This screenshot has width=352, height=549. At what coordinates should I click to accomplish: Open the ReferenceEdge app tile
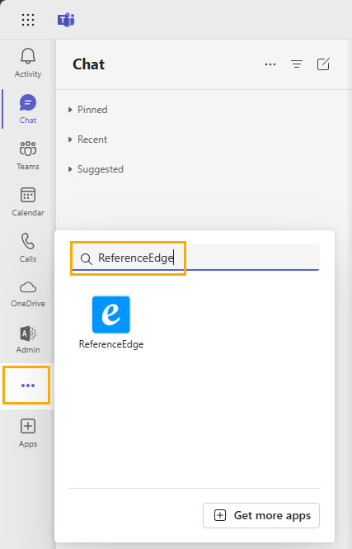111,322
